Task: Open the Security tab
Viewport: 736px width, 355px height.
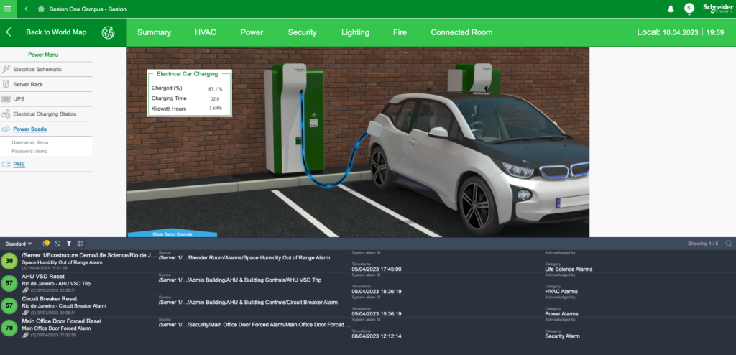Action: coord(303,32)
